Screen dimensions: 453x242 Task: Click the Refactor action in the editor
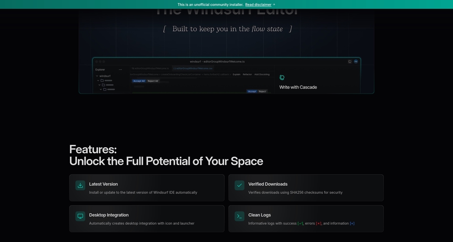[x=247, y=75]
